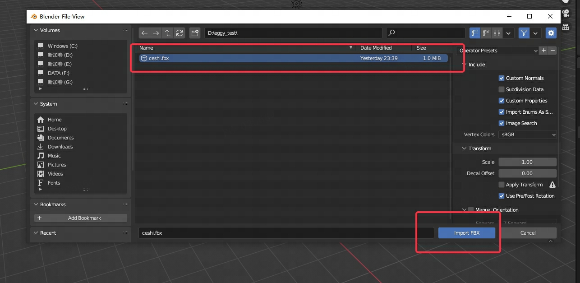
Task: Enable Apply Transform option
Action: pos(502,185)
